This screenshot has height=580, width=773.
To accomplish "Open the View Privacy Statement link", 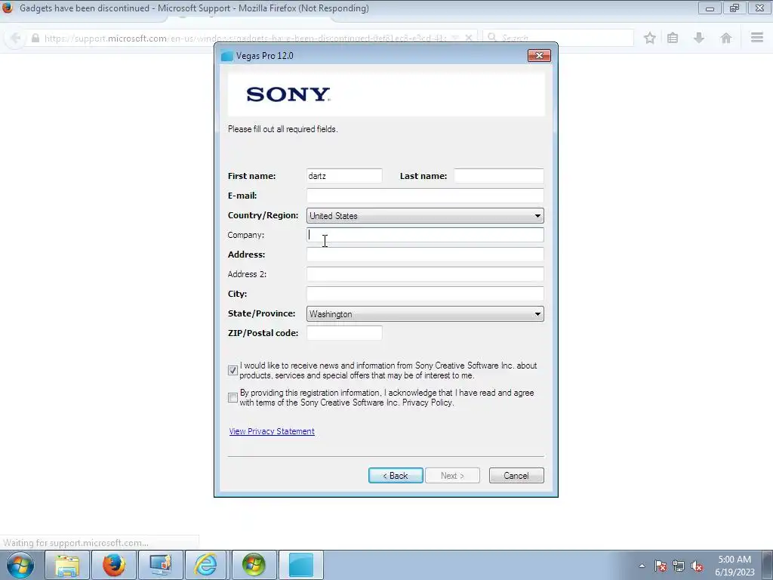I will [272, 431].
